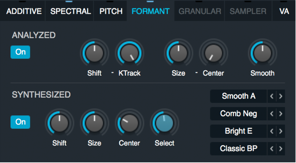Click next arrow beside Smooth A
This screenshot has width=296, height=163.
tap(281, 96)
